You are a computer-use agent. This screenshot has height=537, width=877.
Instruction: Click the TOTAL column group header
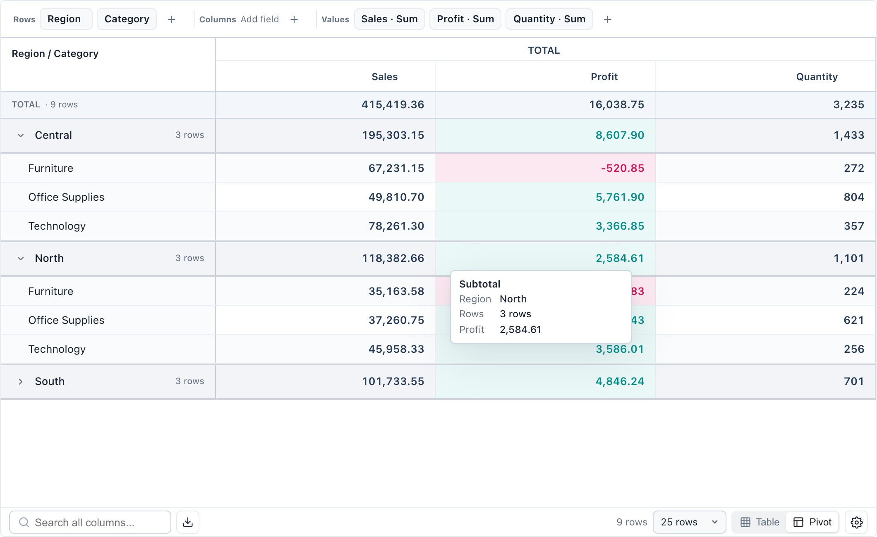[546, 50]
